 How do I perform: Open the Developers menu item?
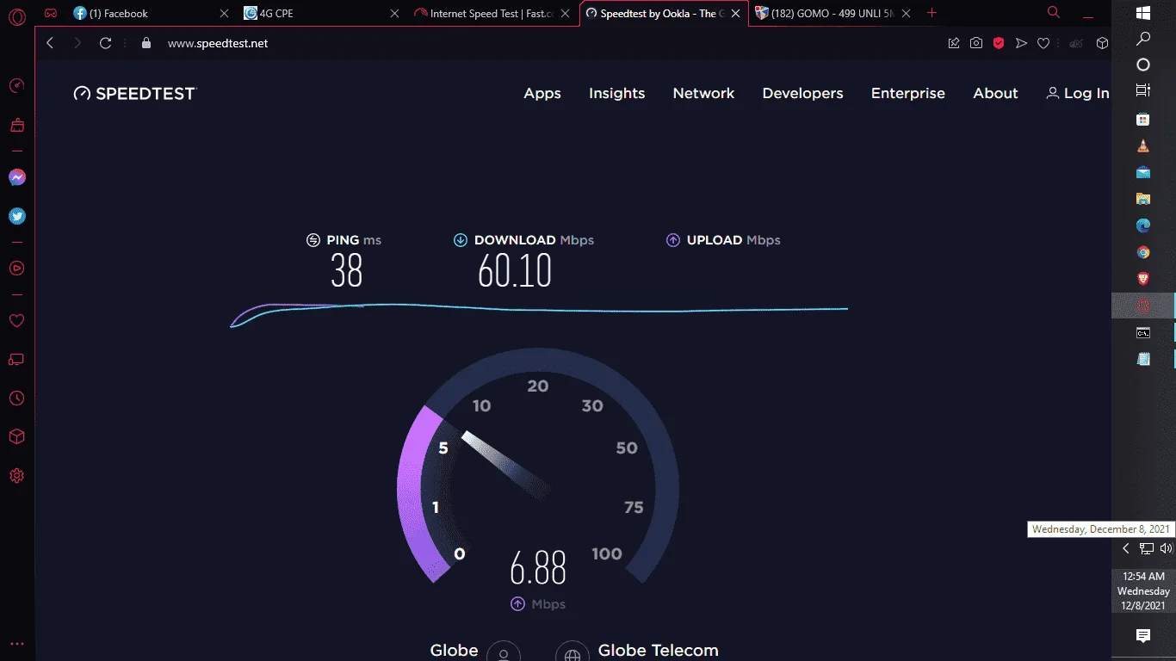(x=802, y=94)
